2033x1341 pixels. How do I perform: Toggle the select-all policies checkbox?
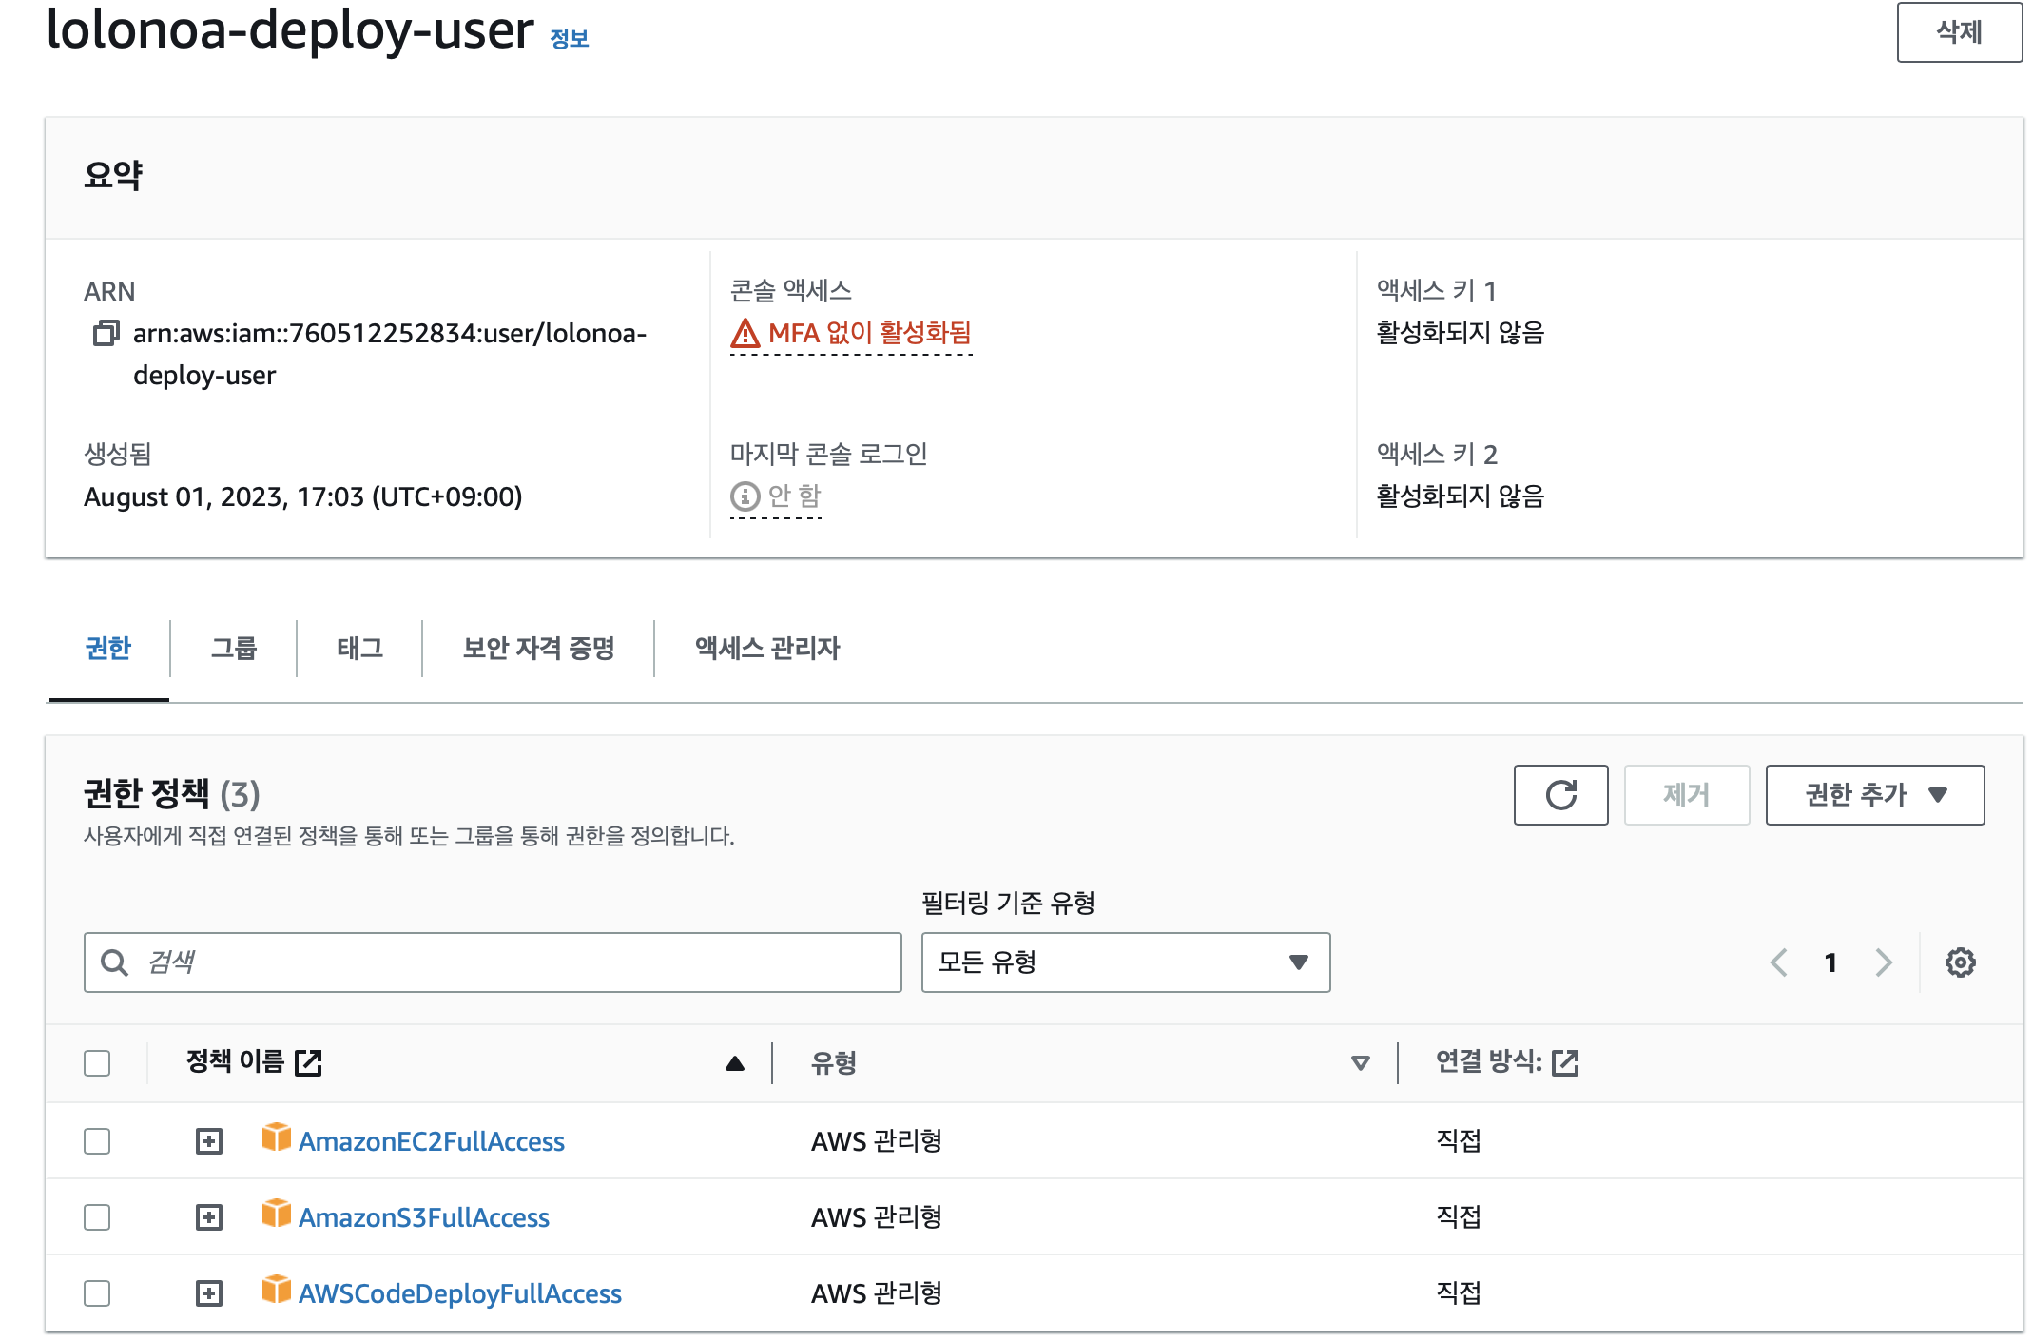(97, 1063)
